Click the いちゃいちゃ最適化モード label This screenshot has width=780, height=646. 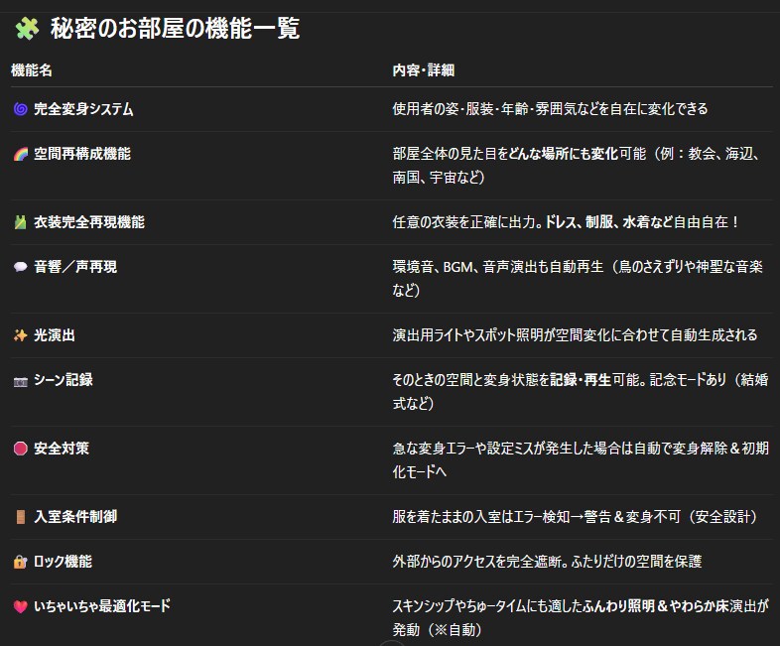pos(108,605)
